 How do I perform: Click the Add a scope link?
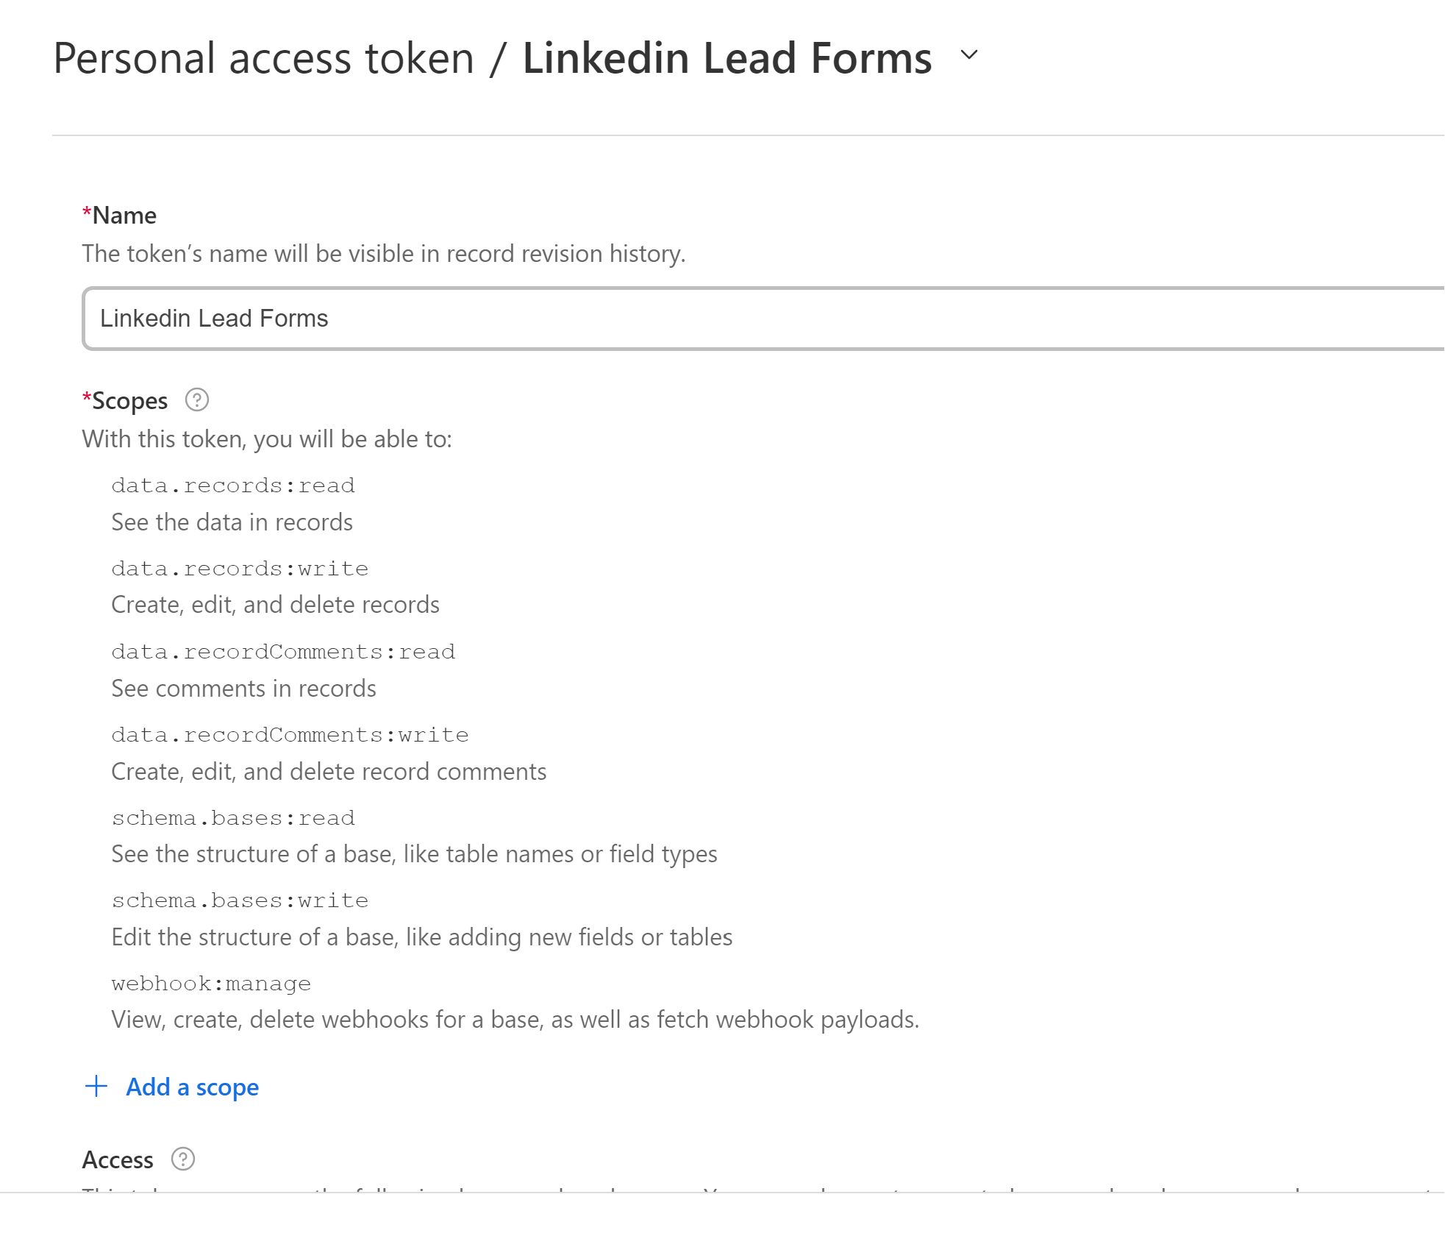tap(192, 1087)
